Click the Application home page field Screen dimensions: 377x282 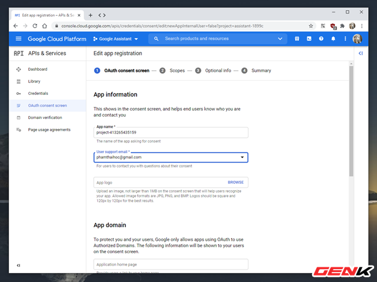(x=171, y=264)
